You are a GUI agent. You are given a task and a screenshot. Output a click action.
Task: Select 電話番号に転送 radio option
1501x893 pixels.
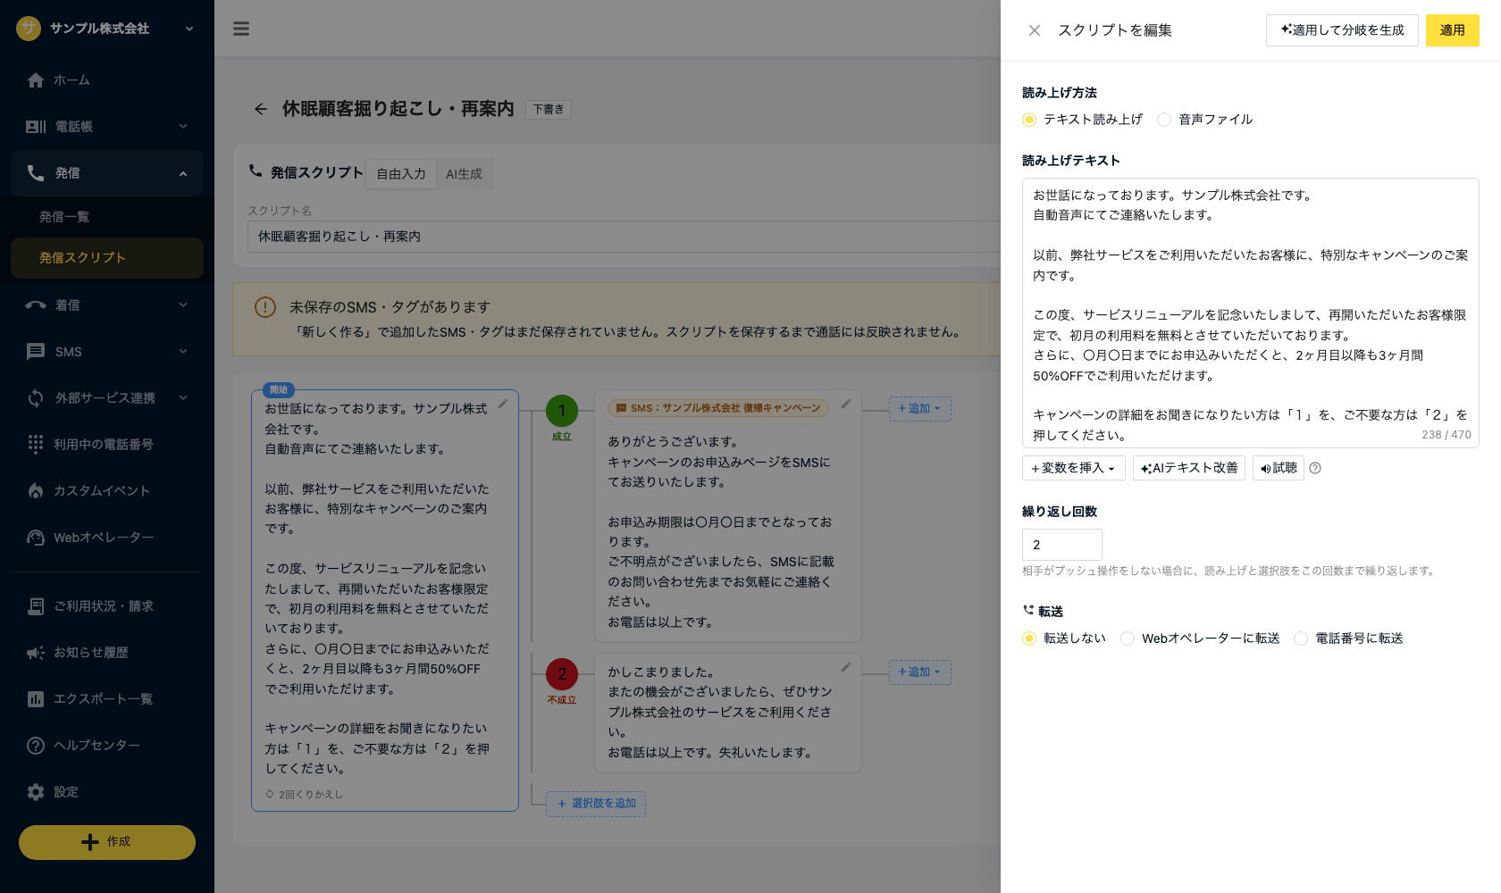click(x=1301, y=638)
